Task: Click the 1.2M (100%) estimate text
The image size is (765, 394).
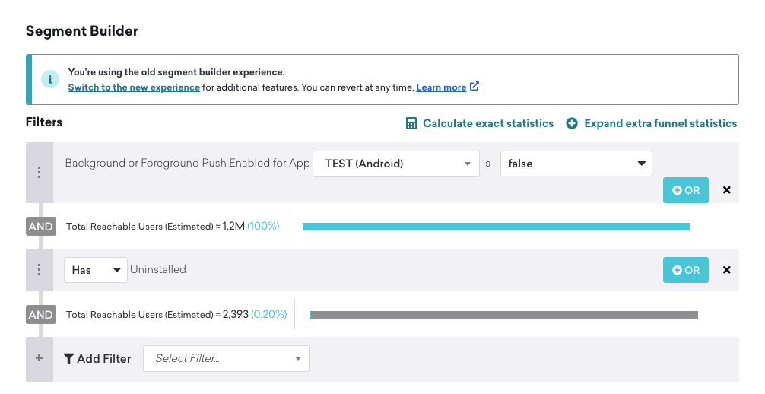Action: [x=251, y=226]
